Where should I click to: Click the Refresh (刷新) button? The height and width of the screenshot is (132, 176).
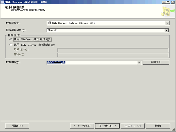[x=156, y=62]
